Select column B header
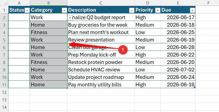Viewport: 219px width, 112px height. pyautogui.click(x=49, y=3)
